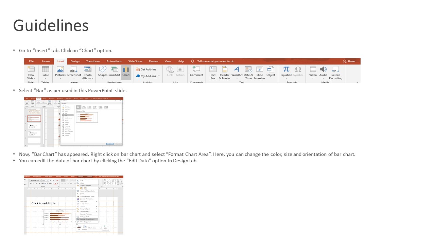Open Screen Recording tool
Image resolution: width=435 pixels, height=244 pixels.
[x=335, y=72]
